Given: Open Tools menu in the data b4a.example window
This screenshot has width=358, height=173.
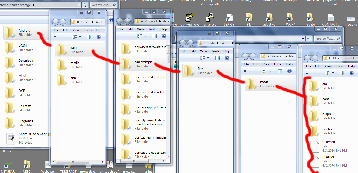Looking at the screenshot, I should click(x=215, y=51).
